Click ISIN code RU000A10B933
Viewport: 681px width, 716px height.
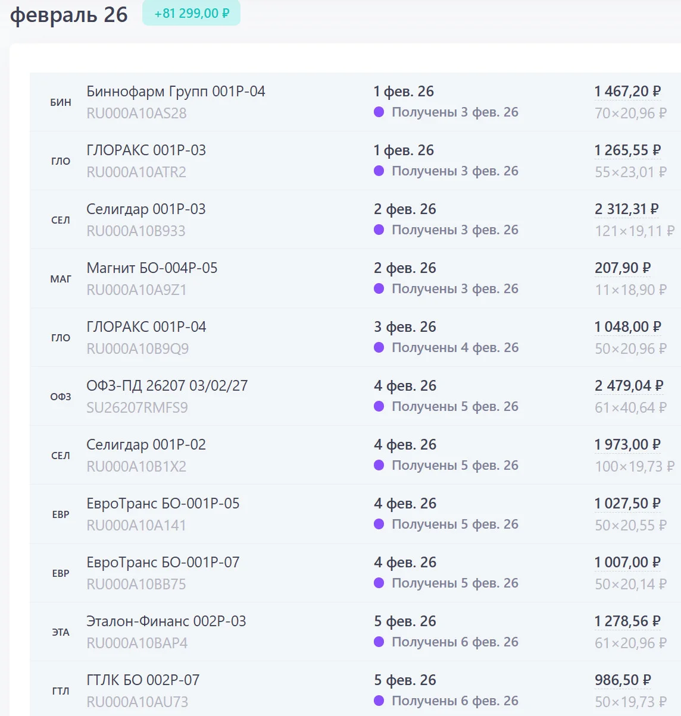tap(136, 231)
